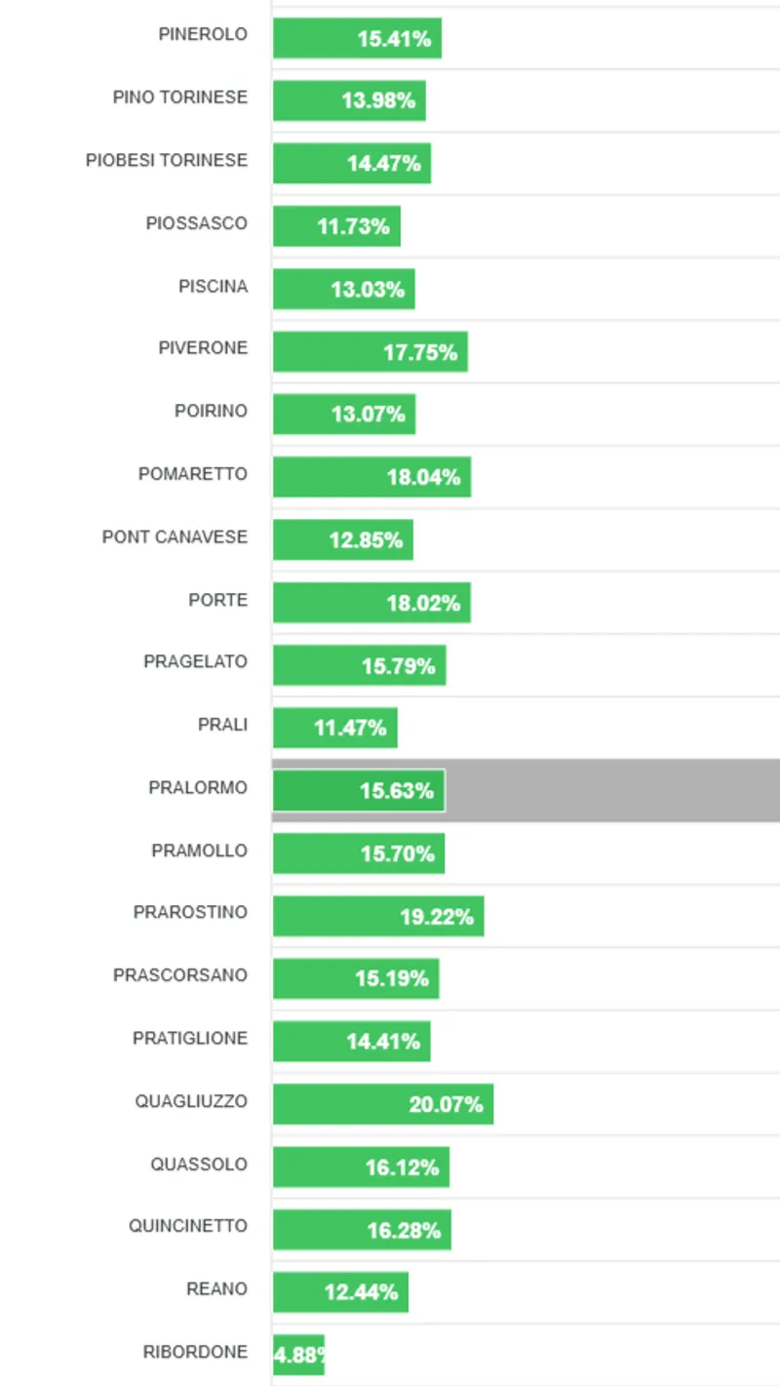The width and height of the screenshot is (780, 1386).
Task: Click the highlighted PRALORMO 15.63% bar
Action: tap(358, 790)
